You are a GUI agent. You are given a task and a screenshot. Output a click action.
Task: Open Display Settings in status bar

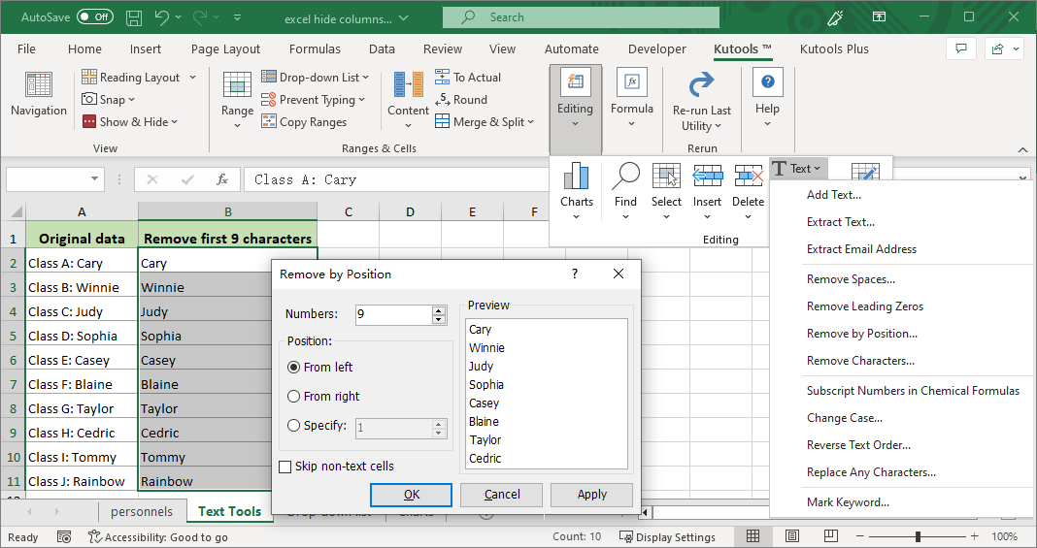click(x=667, y=536)
